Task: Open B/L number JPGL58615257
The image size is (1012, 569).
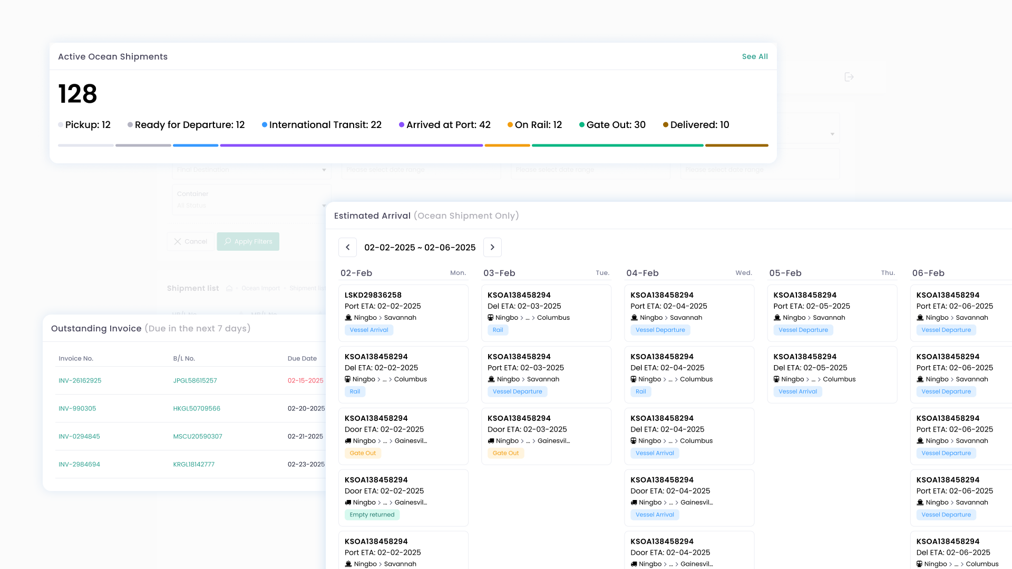Action: (195, 380)
